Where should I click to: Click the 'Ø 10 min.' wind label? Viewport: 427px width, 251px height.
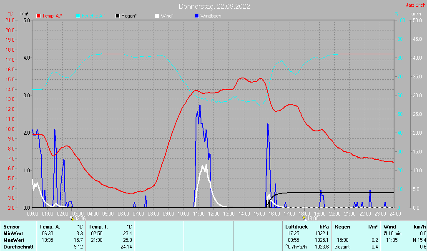click(x=393, y=233)
